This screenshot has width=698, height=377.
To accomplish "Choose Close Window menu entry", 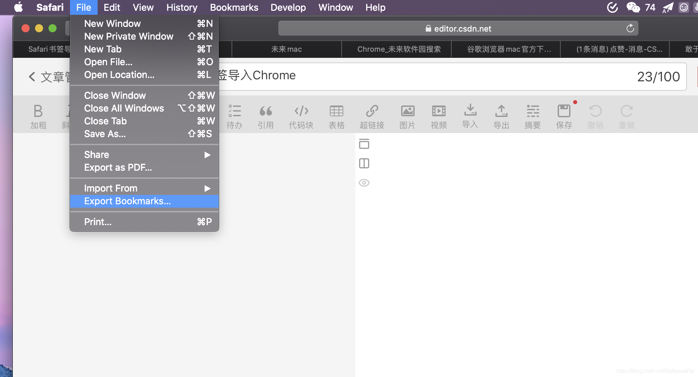I will (144, 95).
